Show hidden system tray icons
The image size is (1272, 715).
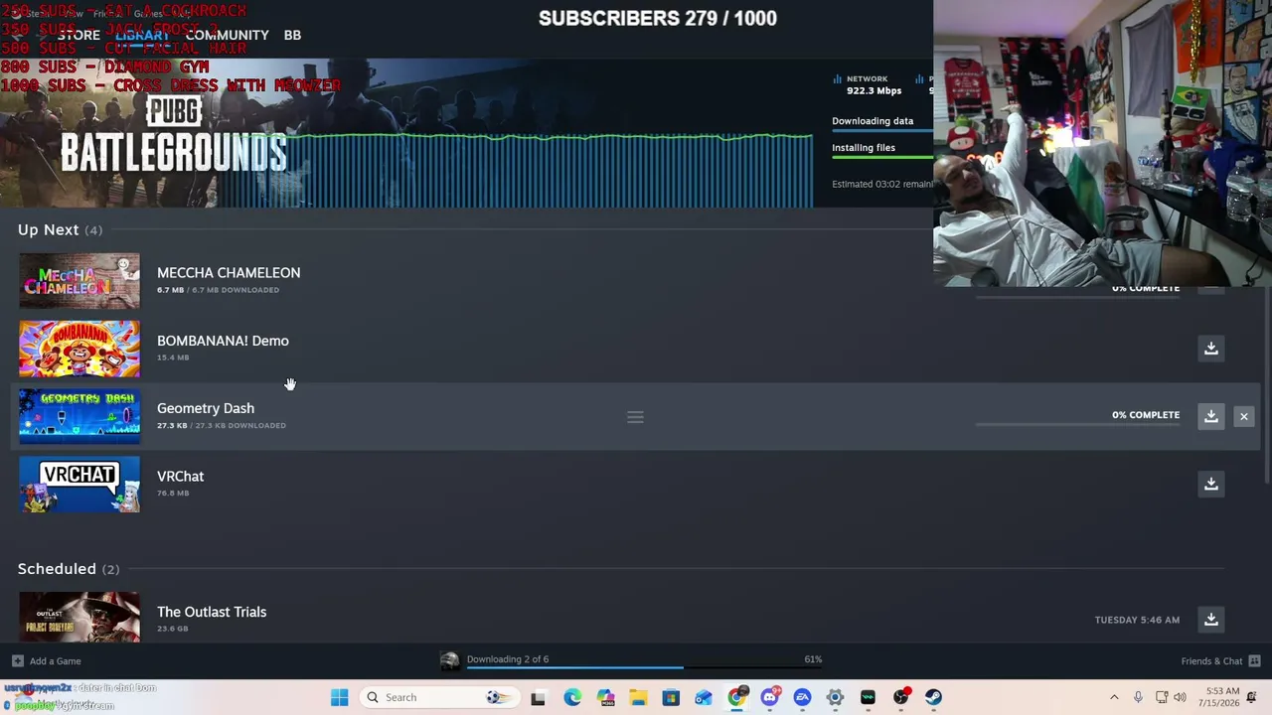(x=1114, y=697)
